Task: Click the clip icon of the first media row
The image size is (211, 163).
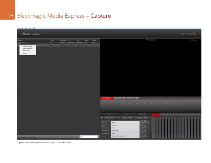Action: click(x=19, y=43)
